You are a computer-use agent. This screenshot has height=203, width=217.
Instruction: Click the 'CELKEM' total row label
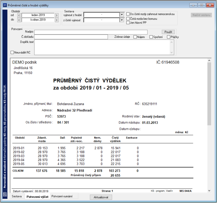point(18,171)
